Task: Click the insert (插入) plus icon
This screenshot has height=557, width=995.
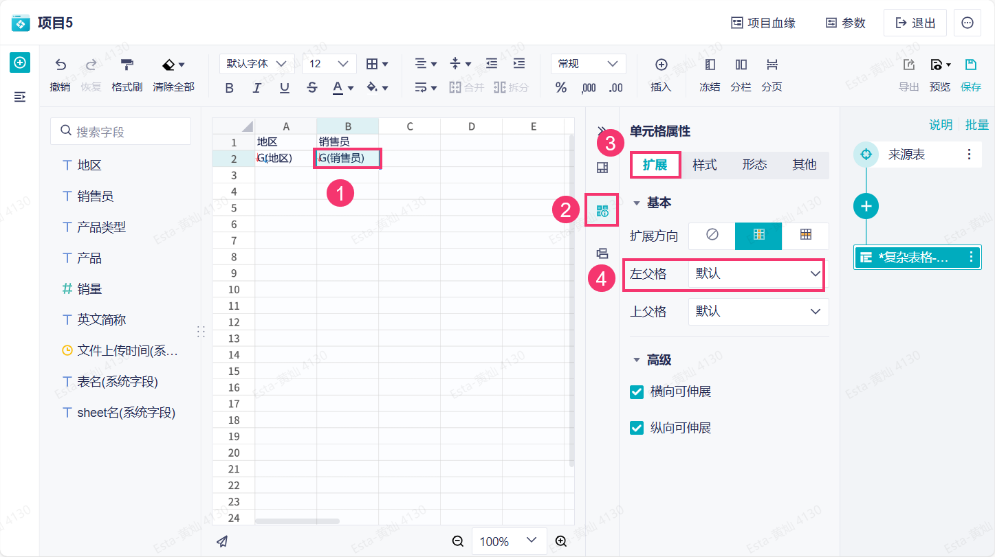Action: pos(661,65)
